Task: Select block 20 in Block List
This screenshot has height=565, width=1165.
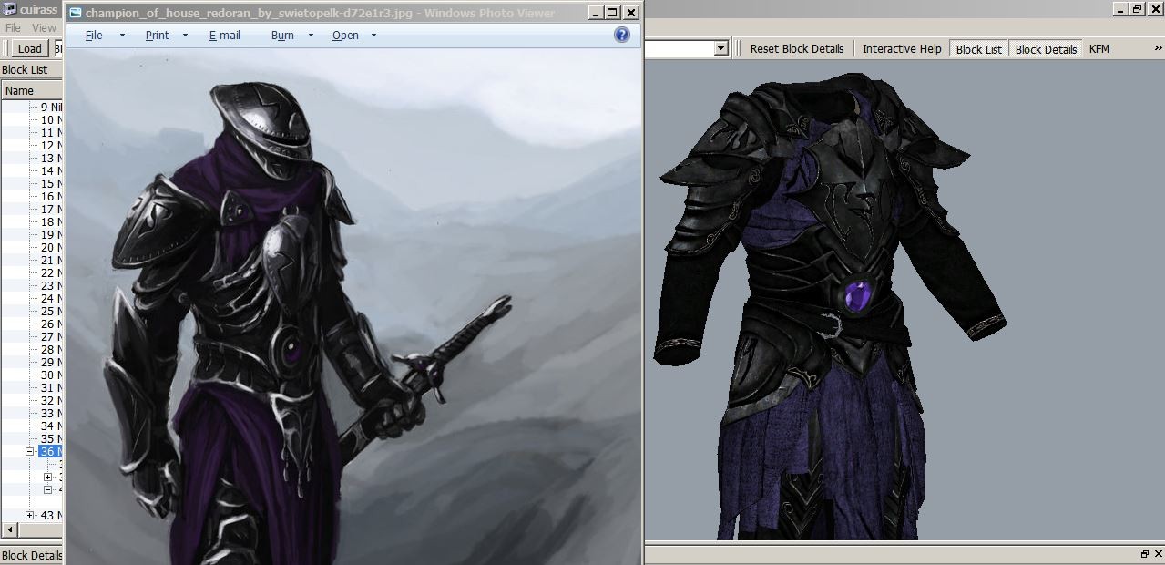Action: (x=50, y=248)
